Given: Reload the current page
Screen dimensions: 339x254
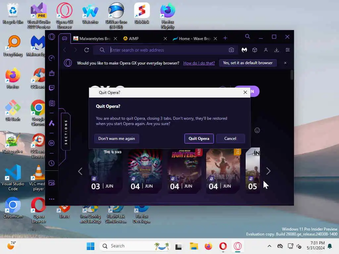Looking at the screenshot, I should (86, 50).
